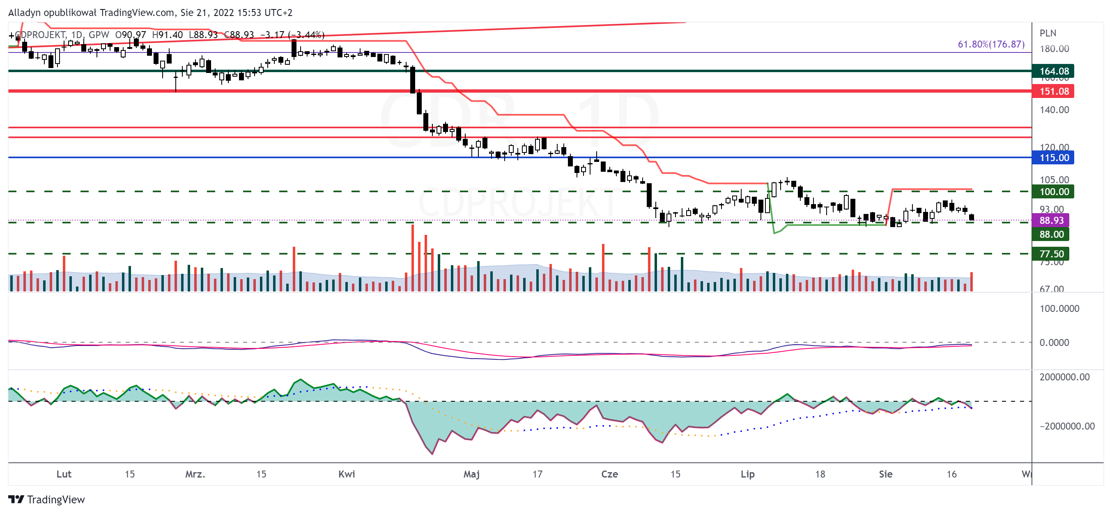Click the 77.50 level label
1112x514 pixels.
click(1050, 254)
